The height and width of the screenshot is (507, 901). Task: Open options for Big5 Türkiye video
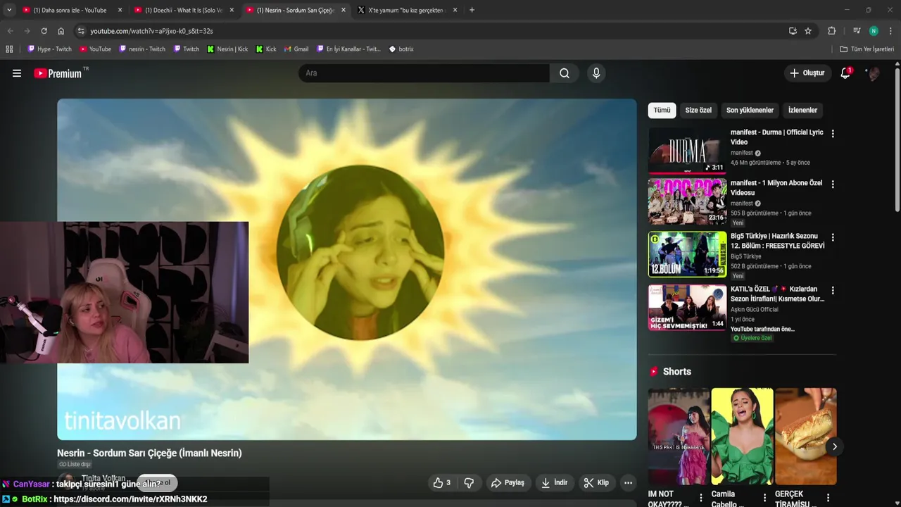click(x=833, y=237)
